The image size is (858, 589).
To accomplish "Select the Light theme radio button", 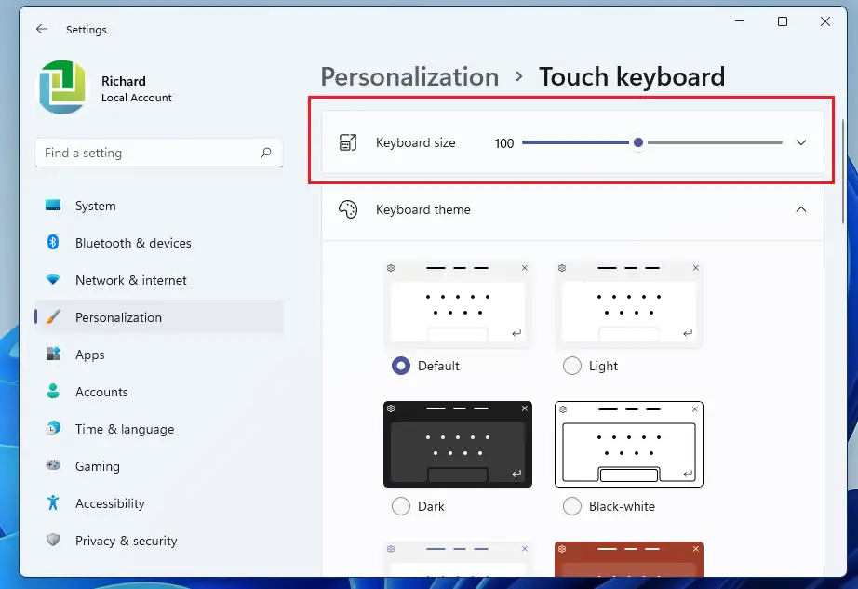I will [571, 366].
